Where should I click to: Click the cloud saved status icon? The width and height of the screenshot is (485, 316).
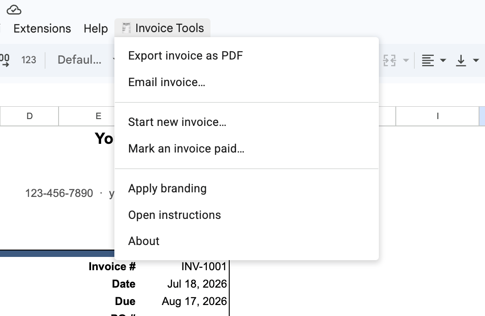tap(14, 10)
